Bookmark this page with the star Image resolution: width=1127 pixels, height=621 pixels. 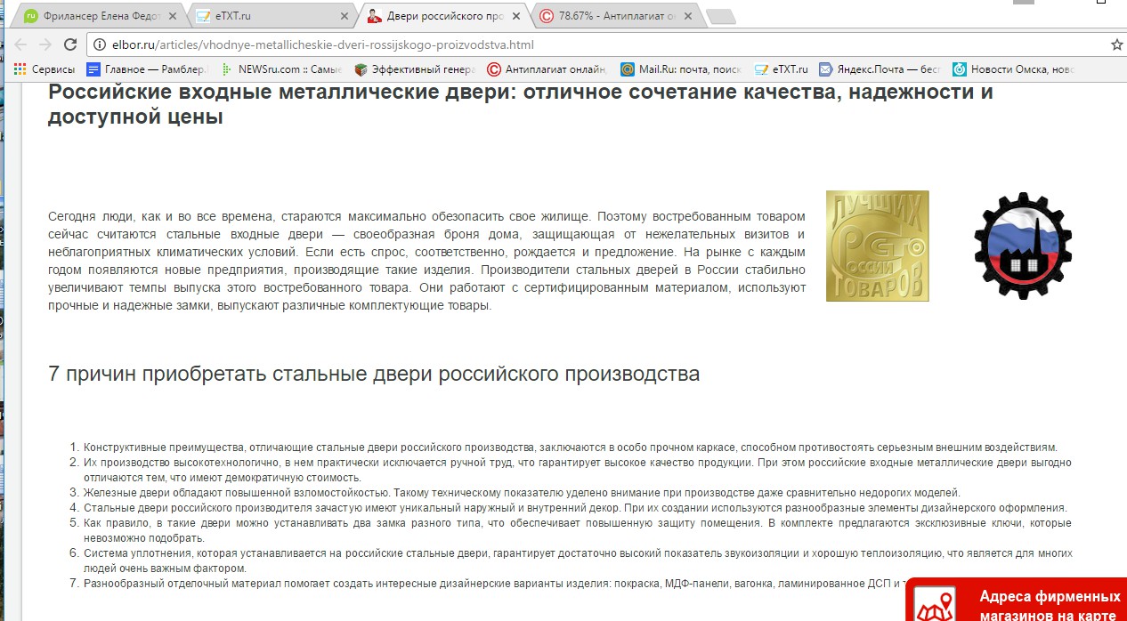point(1116,44)
